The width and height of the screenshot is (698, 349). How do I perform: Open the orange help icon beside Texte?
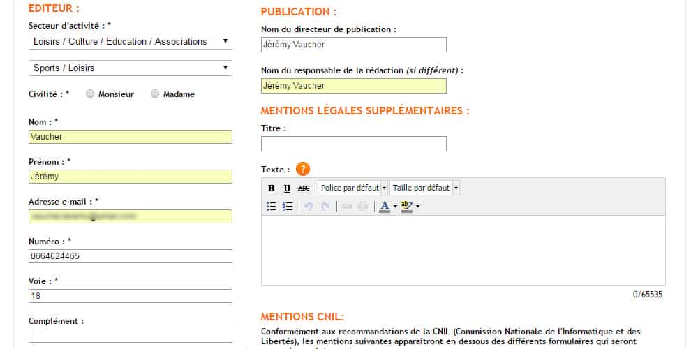click(303, 169)
